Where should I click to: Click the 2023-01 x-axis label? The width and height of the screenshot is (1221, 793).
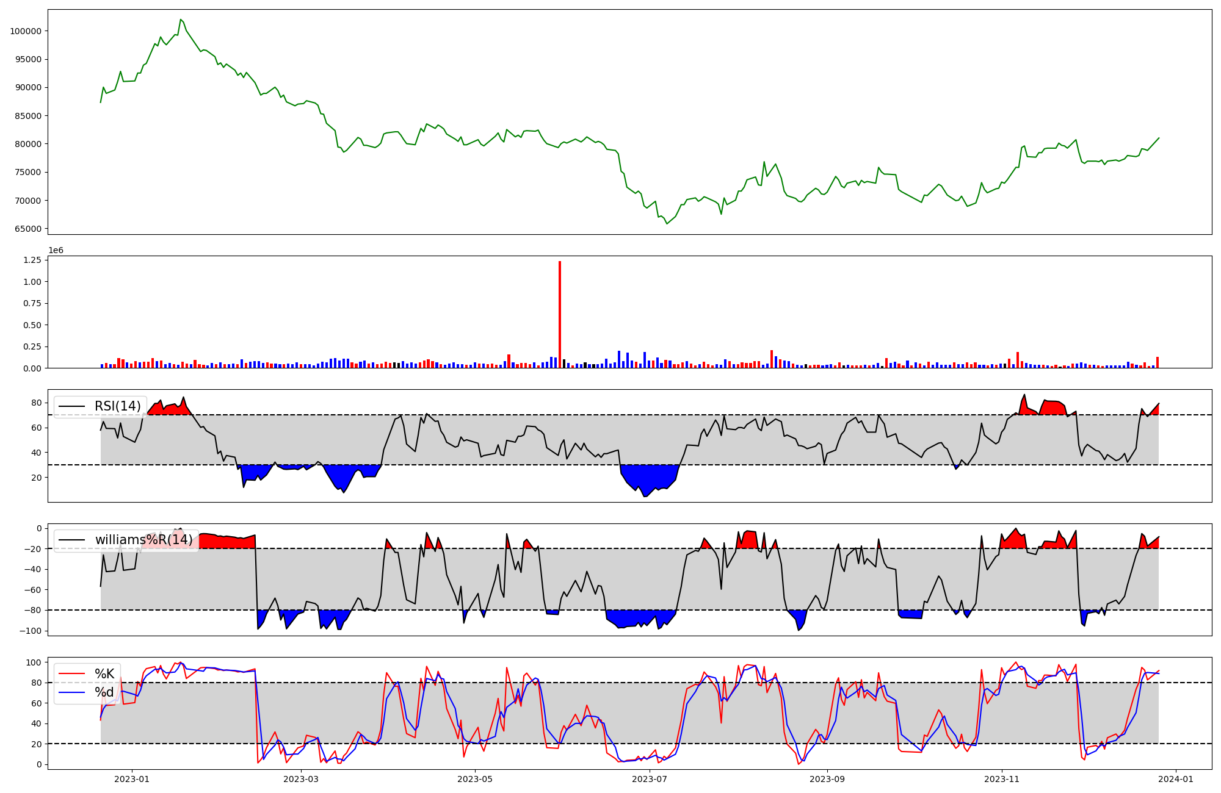pyautogui.click(x=132, y=779)
